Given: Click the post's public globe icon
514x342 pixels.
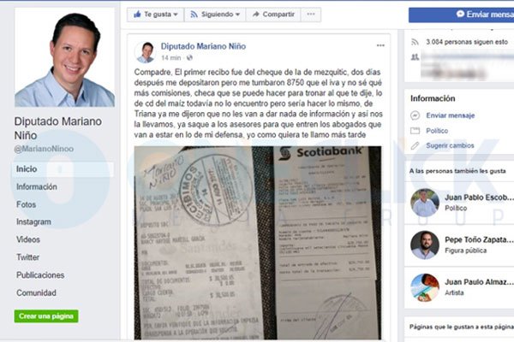Looking at the screenshot, I should tap(189, 58).
